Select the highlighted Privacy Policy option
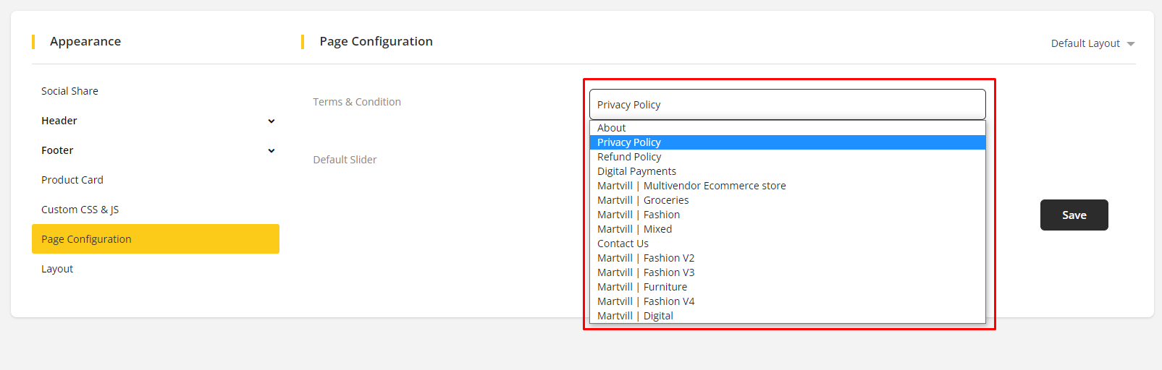The height and width of the screenshot is (370, 1162). tap(629, 142)
